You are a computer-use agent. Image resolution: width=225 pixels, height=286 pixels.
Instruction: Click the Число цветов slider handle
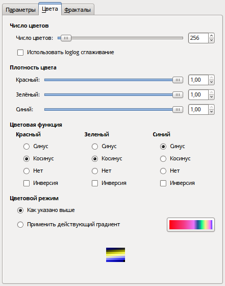[66, 38]
